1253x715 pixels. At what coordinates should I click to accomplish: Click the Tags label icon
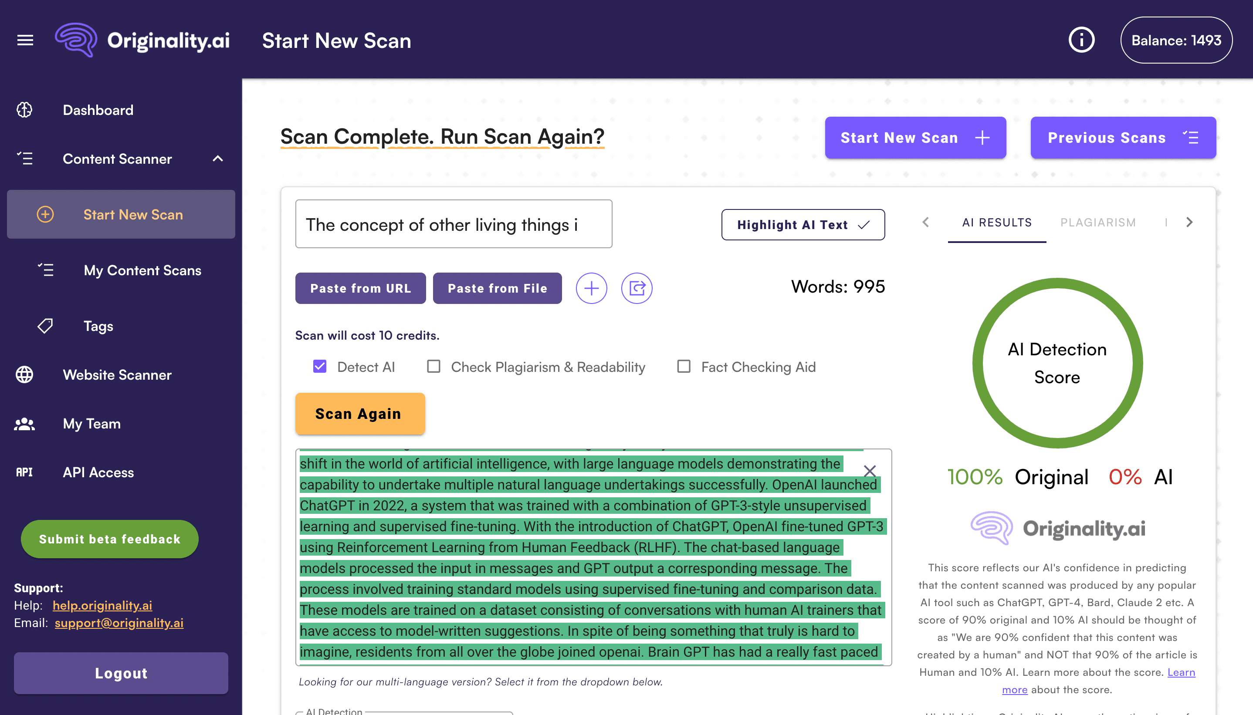(x=45, y=326)
